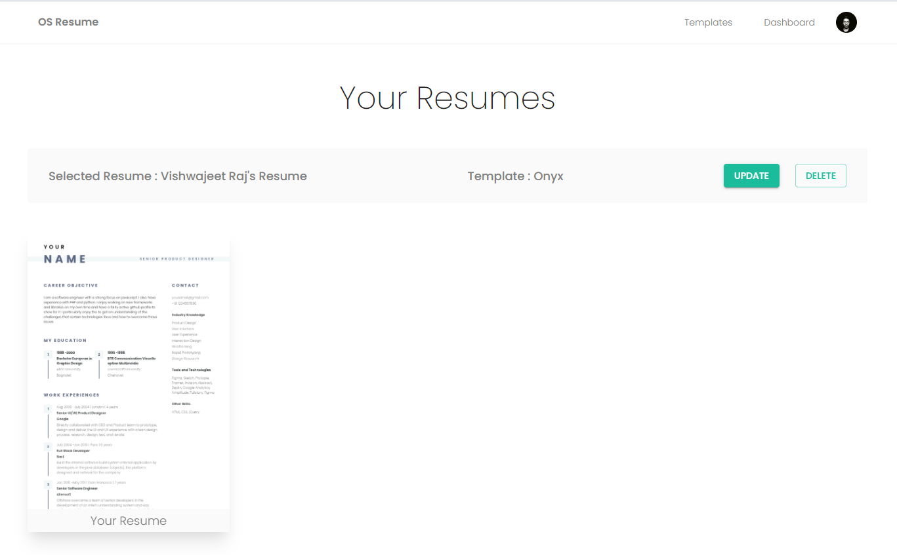Click "Selected Resume : Vishwajeet Raj's Resume" text
This screenshot has height=555, width=897.
click(x=178, y=176)
